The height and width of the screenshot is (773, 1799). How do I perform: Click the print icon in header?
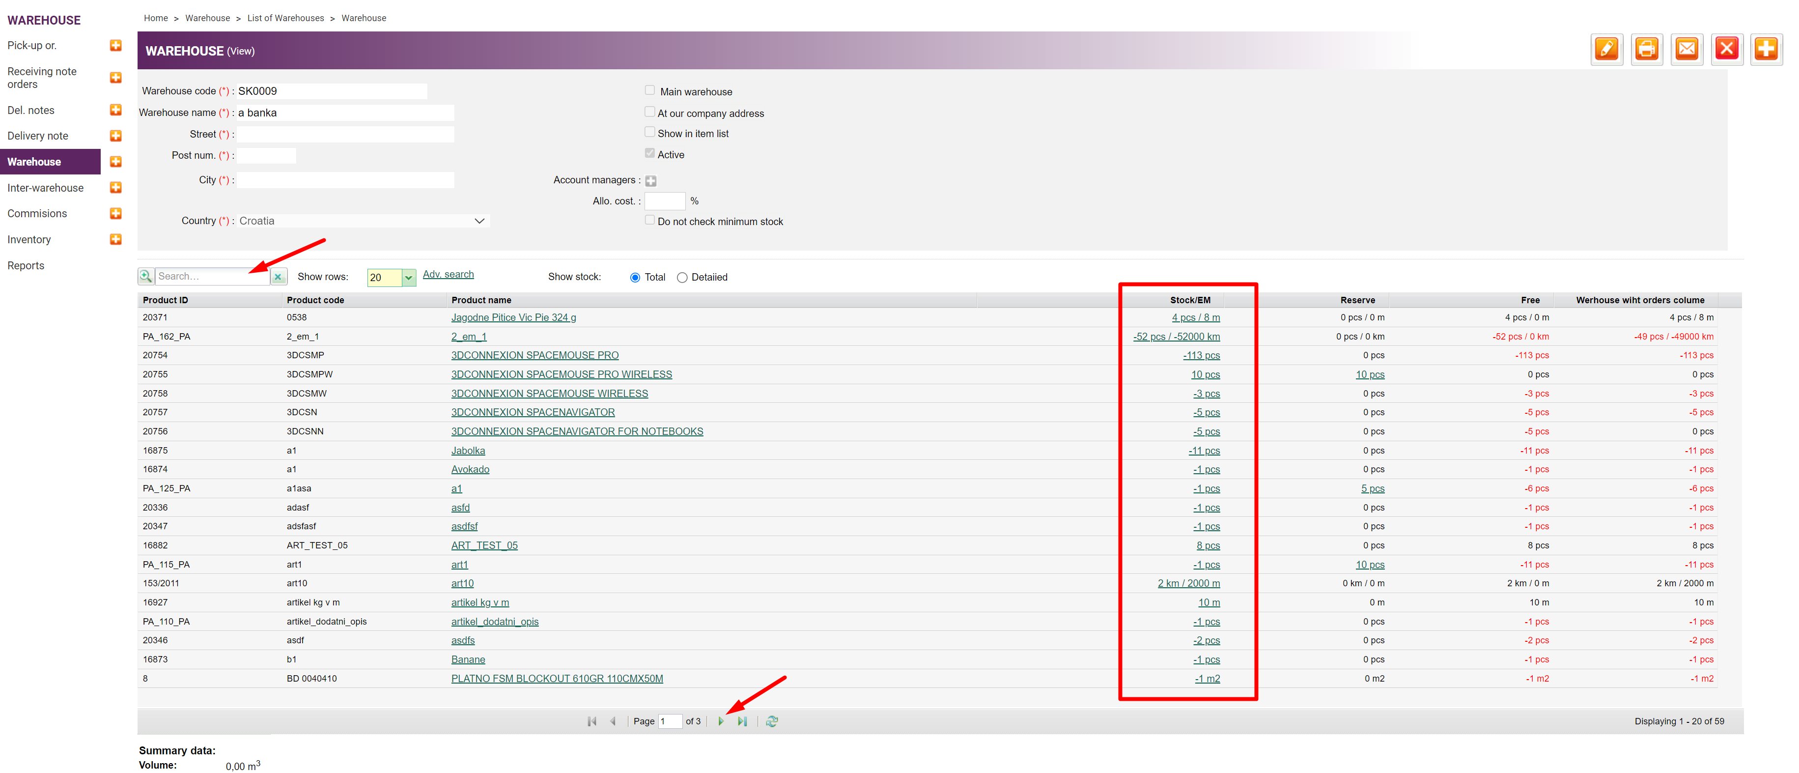point(1646,49)
